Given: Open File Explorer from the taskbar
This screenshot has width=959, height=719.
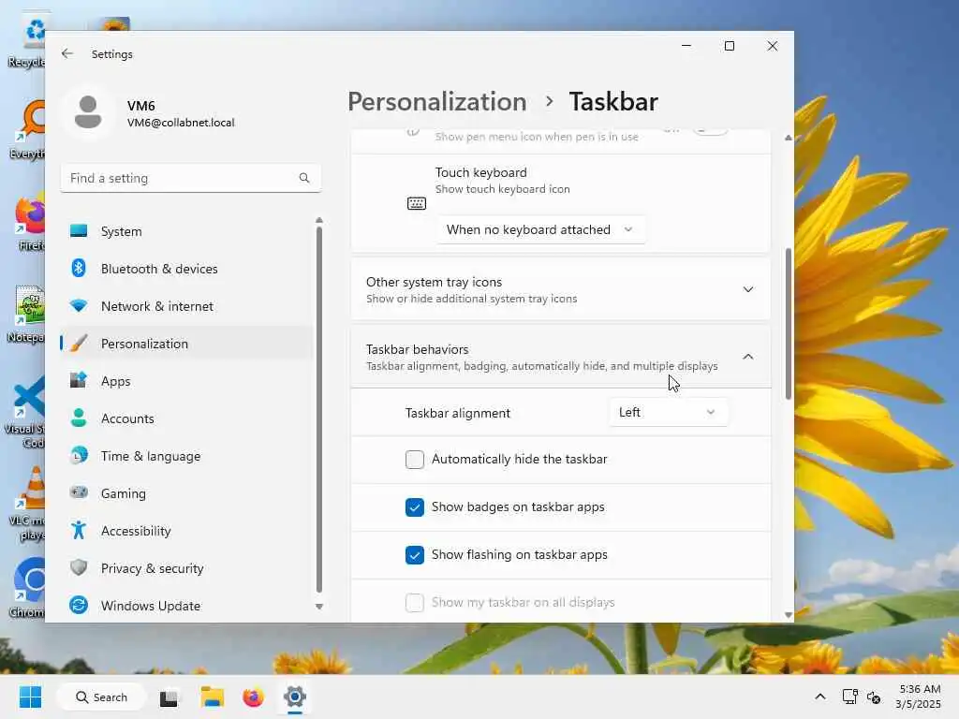Looking at the screenshot, I should click(213, 697).
